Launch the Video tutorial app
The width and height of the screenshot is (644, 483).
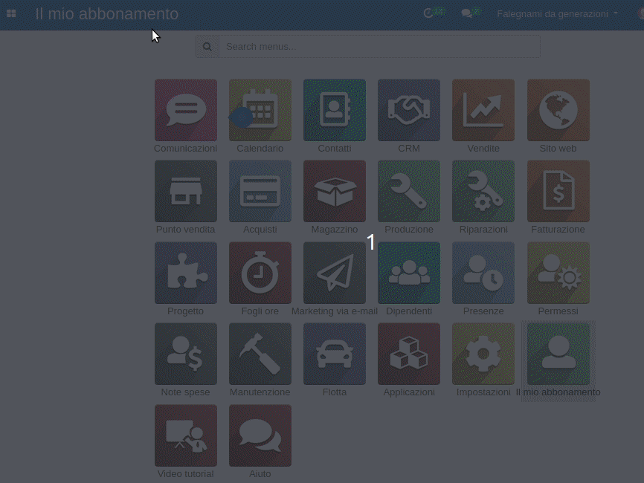pos(186,435)
